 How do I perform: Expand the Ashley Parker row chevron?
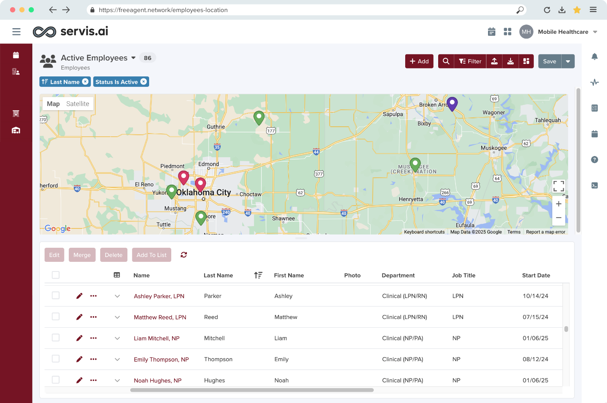[117, 296]
